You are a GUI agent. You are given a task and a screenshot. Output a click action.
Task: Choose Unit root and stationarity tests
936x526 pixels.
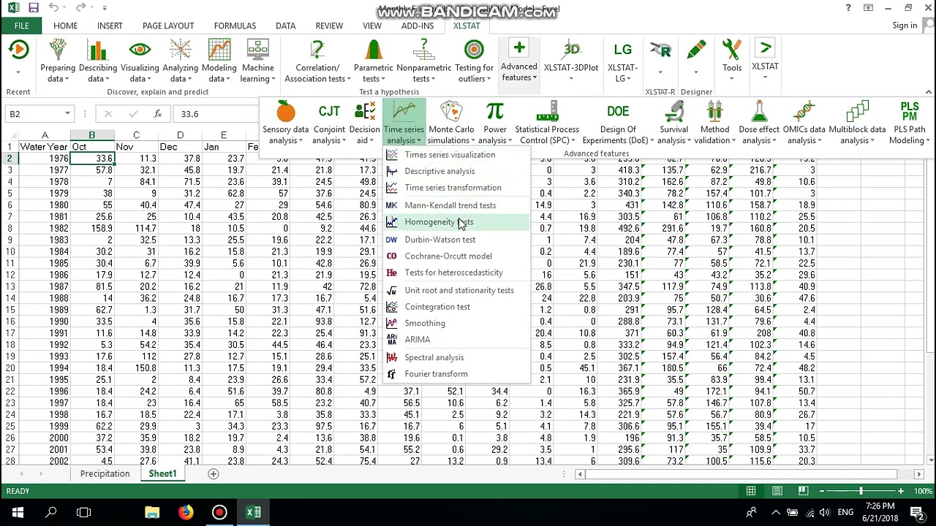tap(456, 290)
